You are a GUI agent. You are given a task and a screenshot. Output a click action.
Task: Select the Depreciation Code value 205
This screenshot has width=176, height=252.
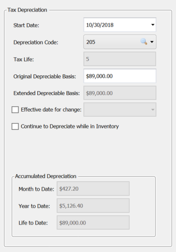click(x=91, y=42)
